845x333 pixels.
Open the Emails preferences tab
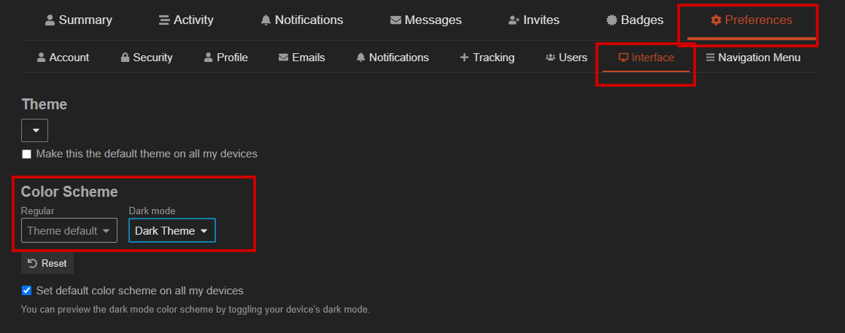302,57
